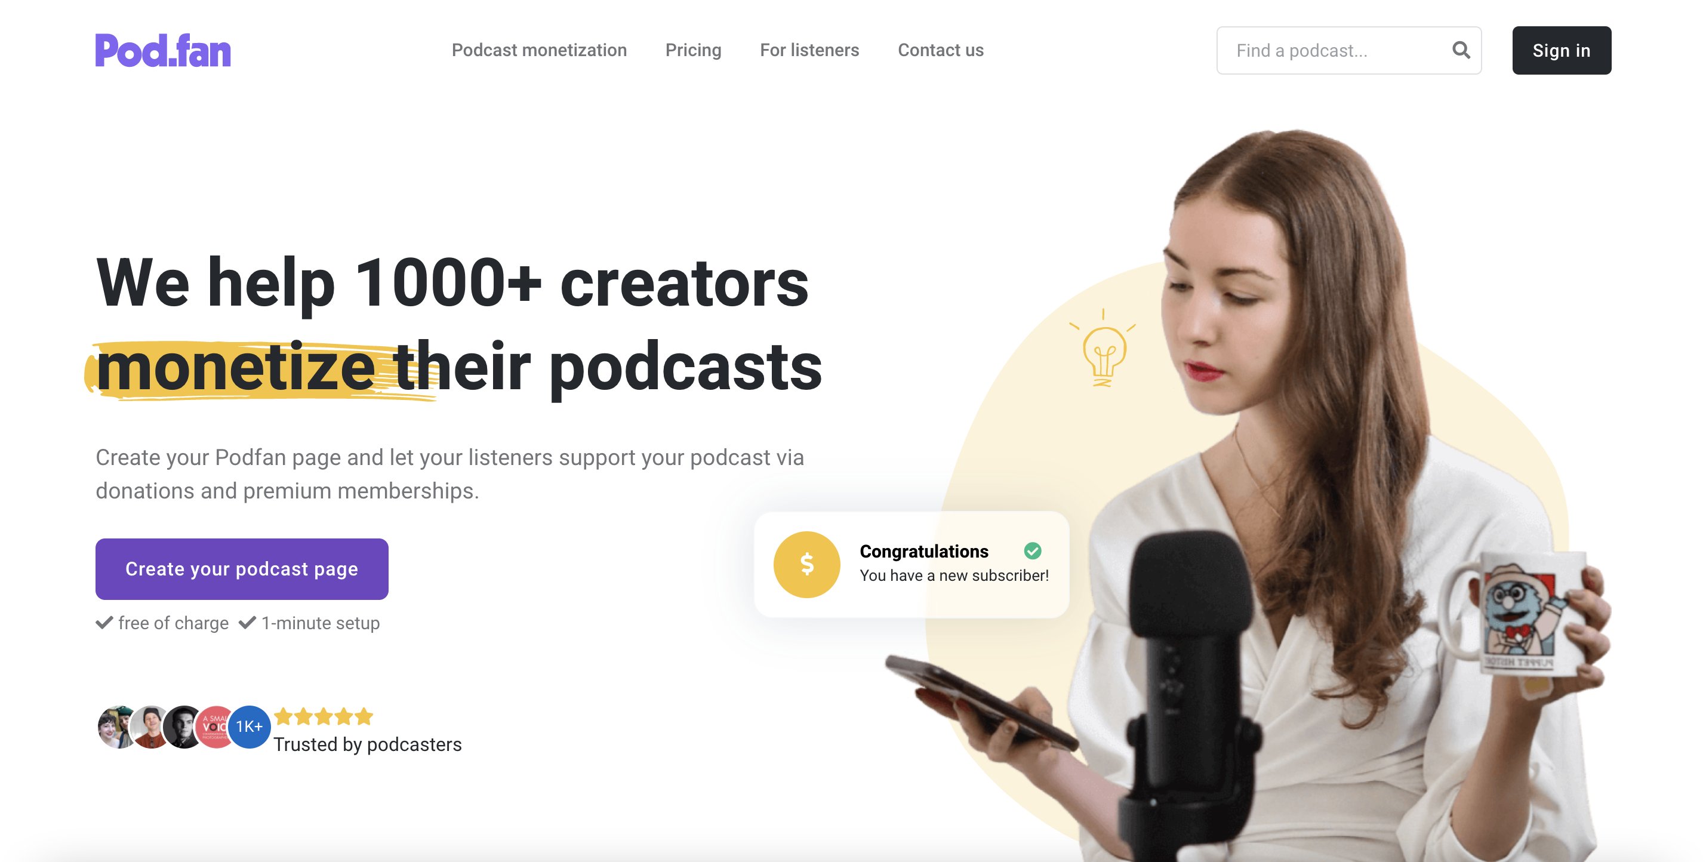Click the magnifying glass search icon
Image resolution: width=1706 pixels, height=862 pixels.
[1460, 50]
